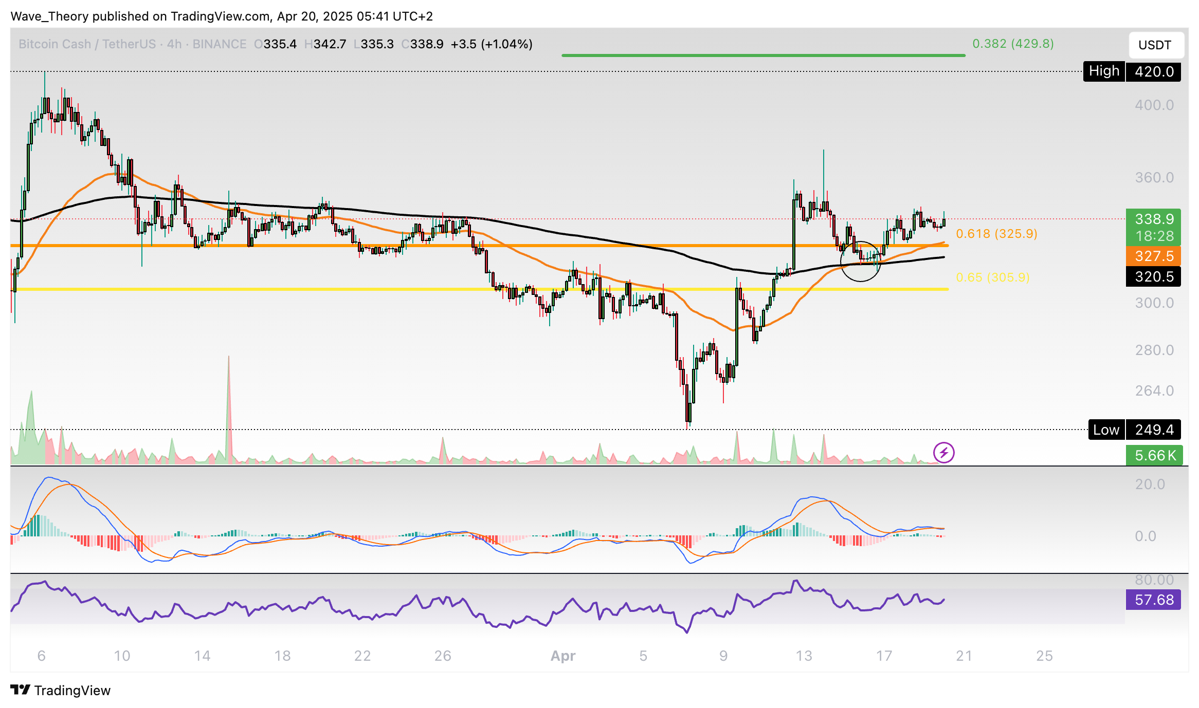Click the purple 57.68 RSI value label
This screenshot has width=1199, height=708.
(x=1153, y=600)
